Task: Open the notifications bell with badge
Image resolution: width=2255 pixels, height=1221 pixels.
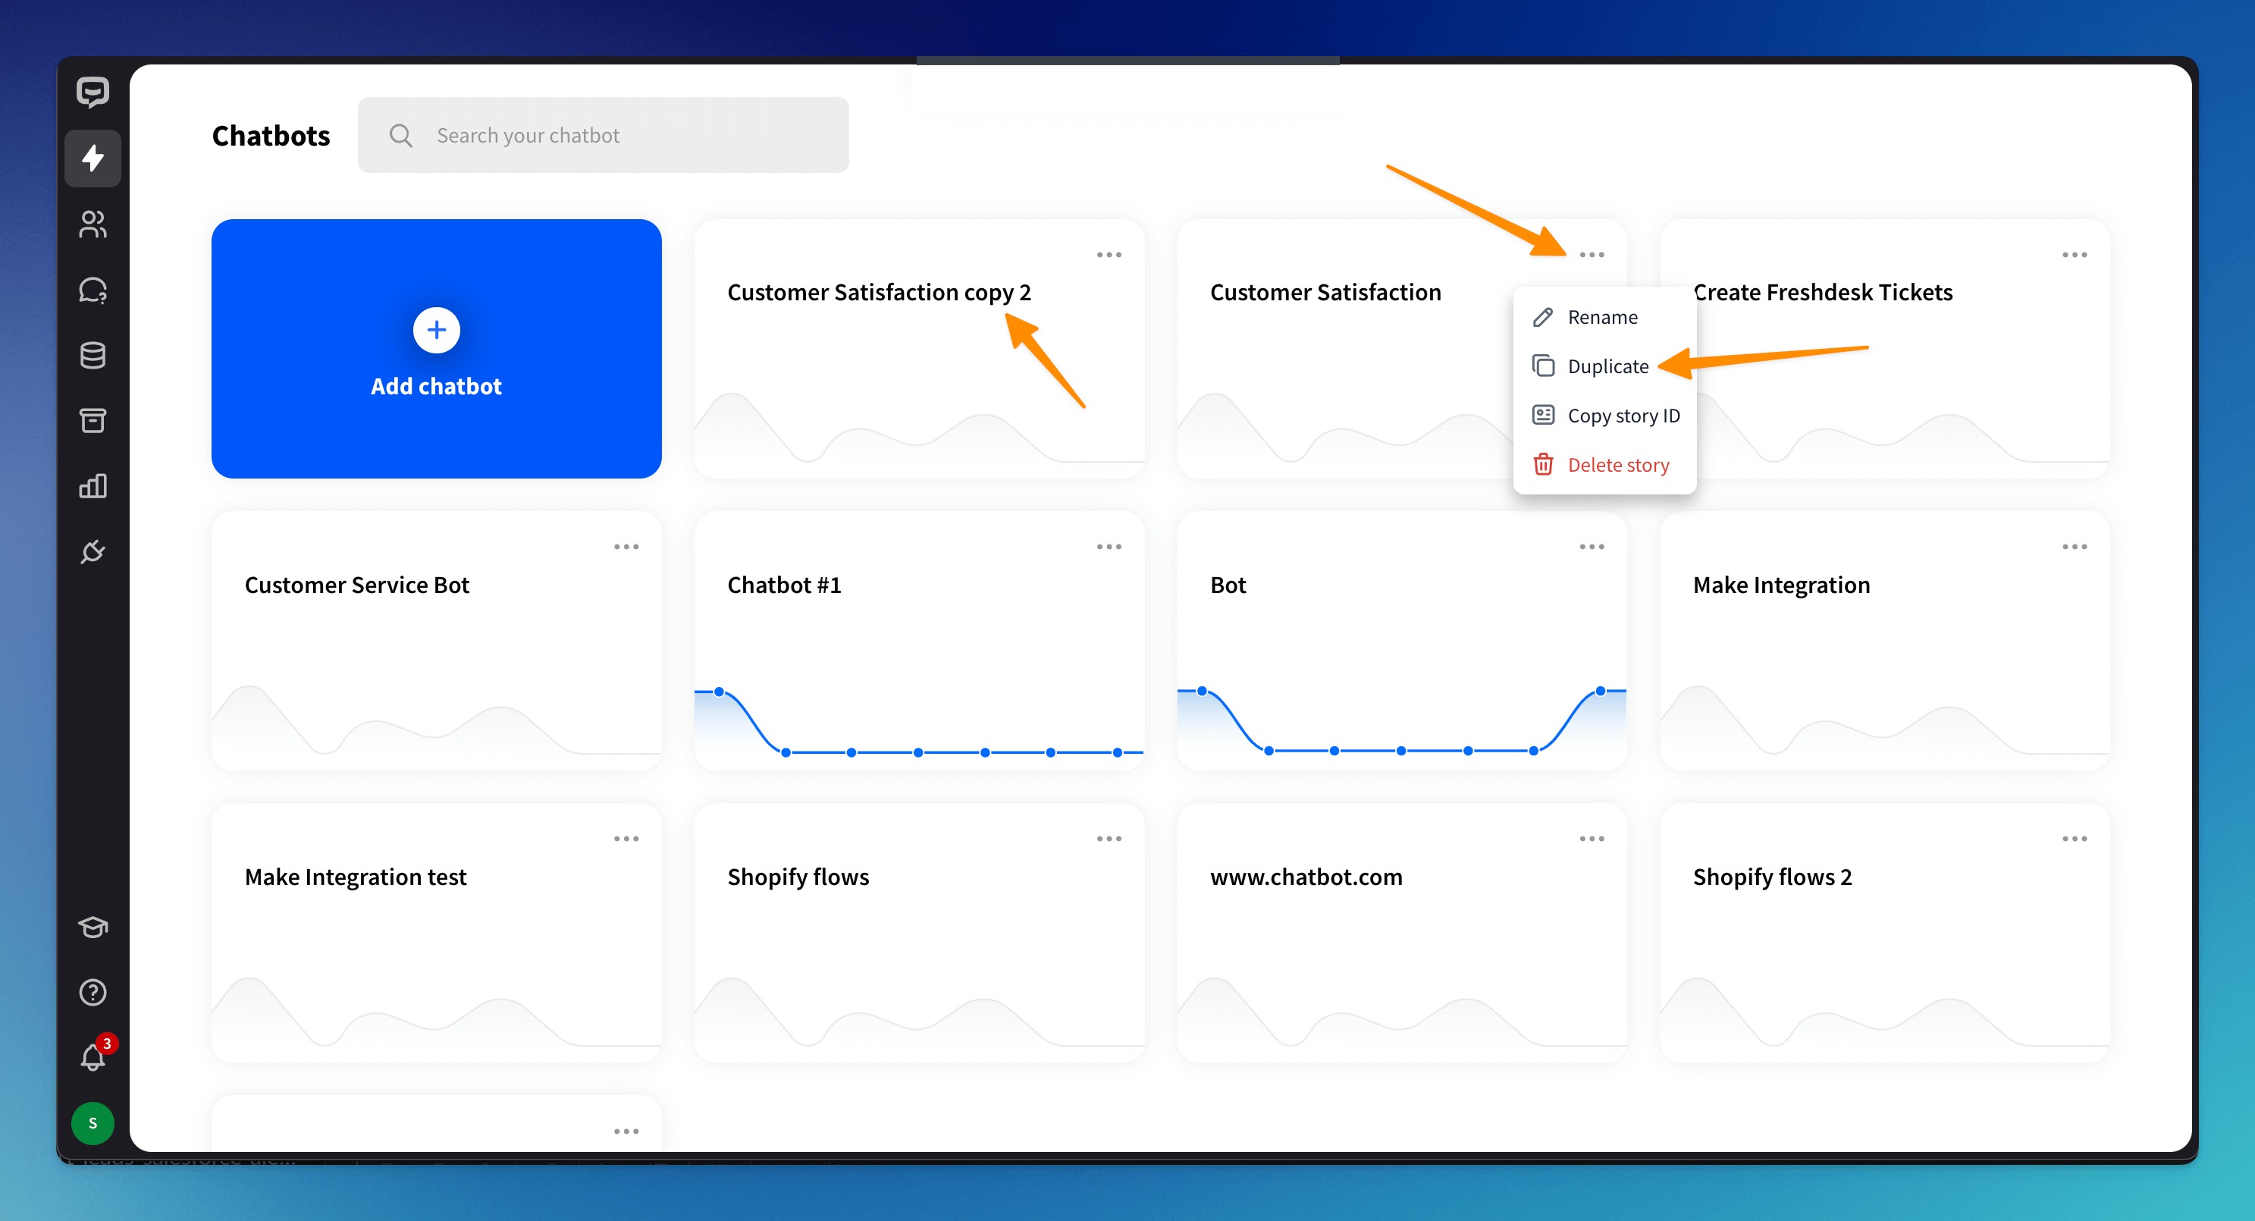Action: [93, 1057]
